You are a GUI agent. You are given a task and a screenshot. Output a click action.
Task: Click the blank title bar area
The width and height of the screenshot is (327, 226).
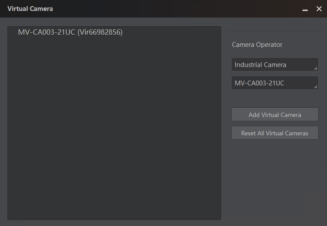pyautogui.click(x=175, y=9)
